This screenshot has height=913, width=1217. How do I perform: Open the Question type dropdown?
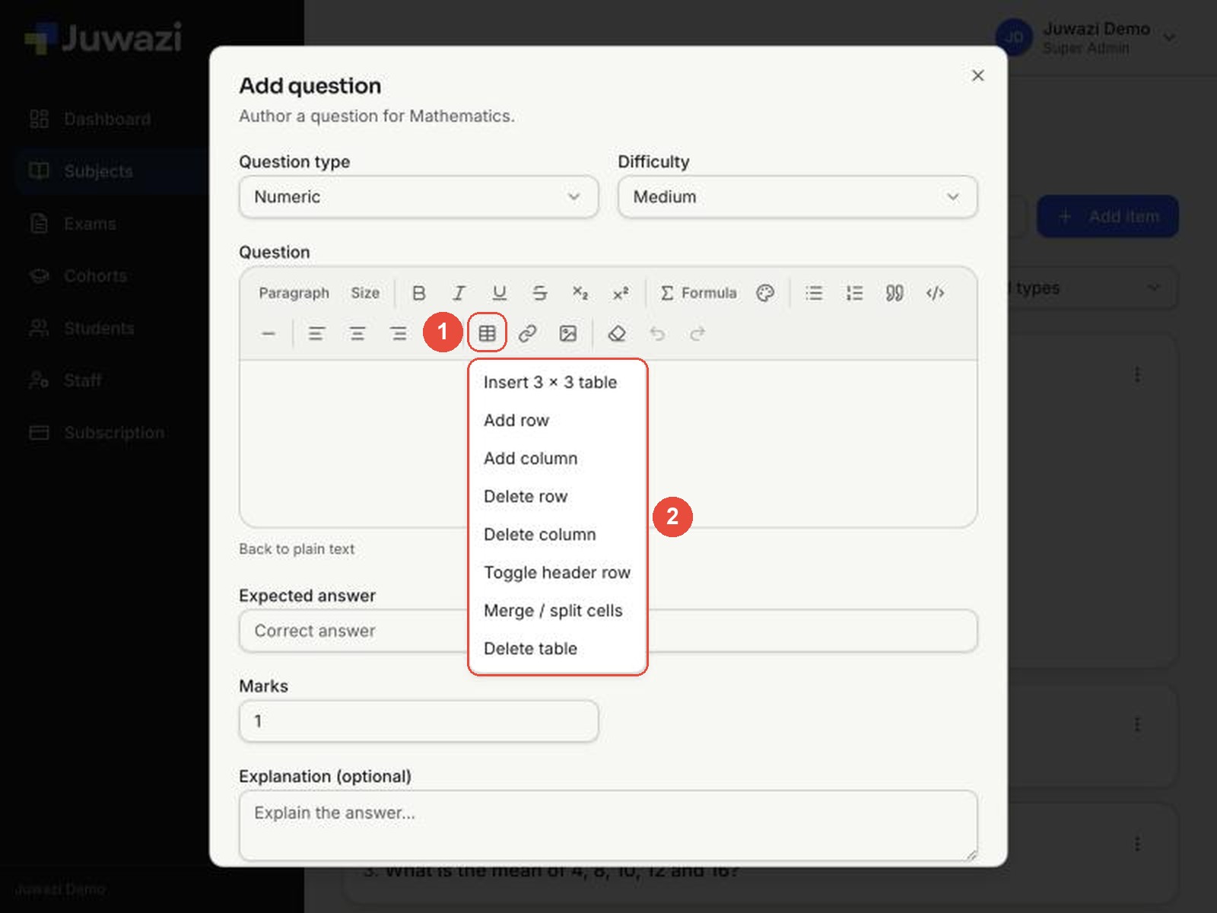(418, 197)
